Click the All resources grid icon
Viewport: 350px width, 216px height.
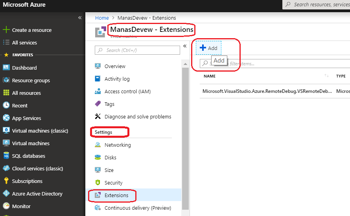click(x=6, y=93)
